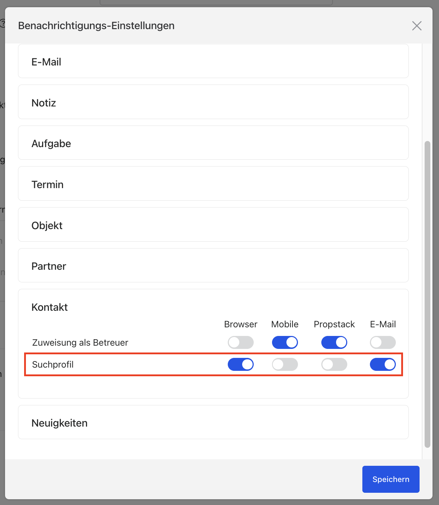Expand the Partner notification section
439x505 pixels.
213,266
